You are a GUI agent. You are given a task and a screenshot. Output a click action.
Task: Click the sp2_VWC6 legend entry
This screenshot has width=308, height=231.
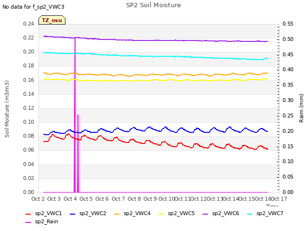(x=221, y=213)
